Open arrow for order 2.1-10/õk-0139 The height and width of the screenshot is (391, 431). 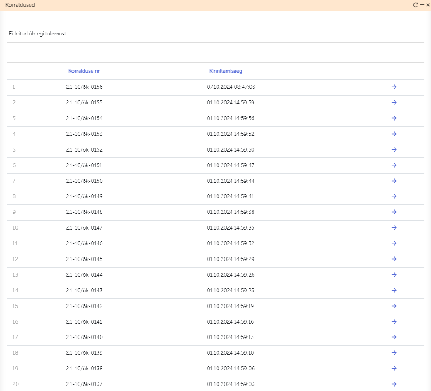(394, 353)
